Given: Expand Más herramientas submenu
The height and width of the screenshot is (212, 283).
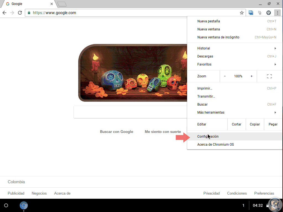Looking at the screenshot, I should point(235,112).
